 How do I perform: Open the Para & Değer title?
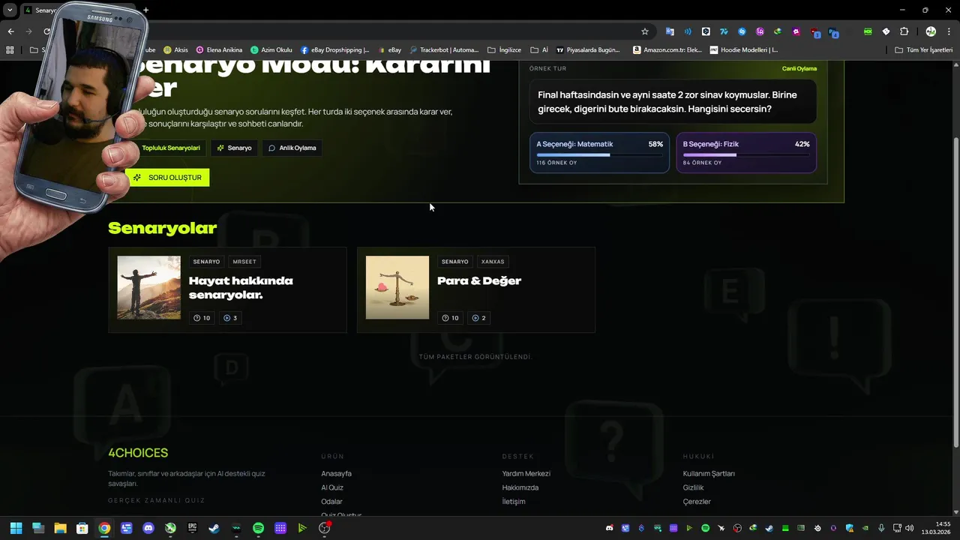pyautogui.click(x=479, y=280)
